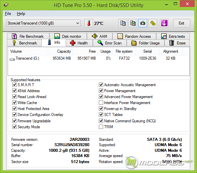Open the Help menu
This screenshot has width=197, height=173.
21,14
